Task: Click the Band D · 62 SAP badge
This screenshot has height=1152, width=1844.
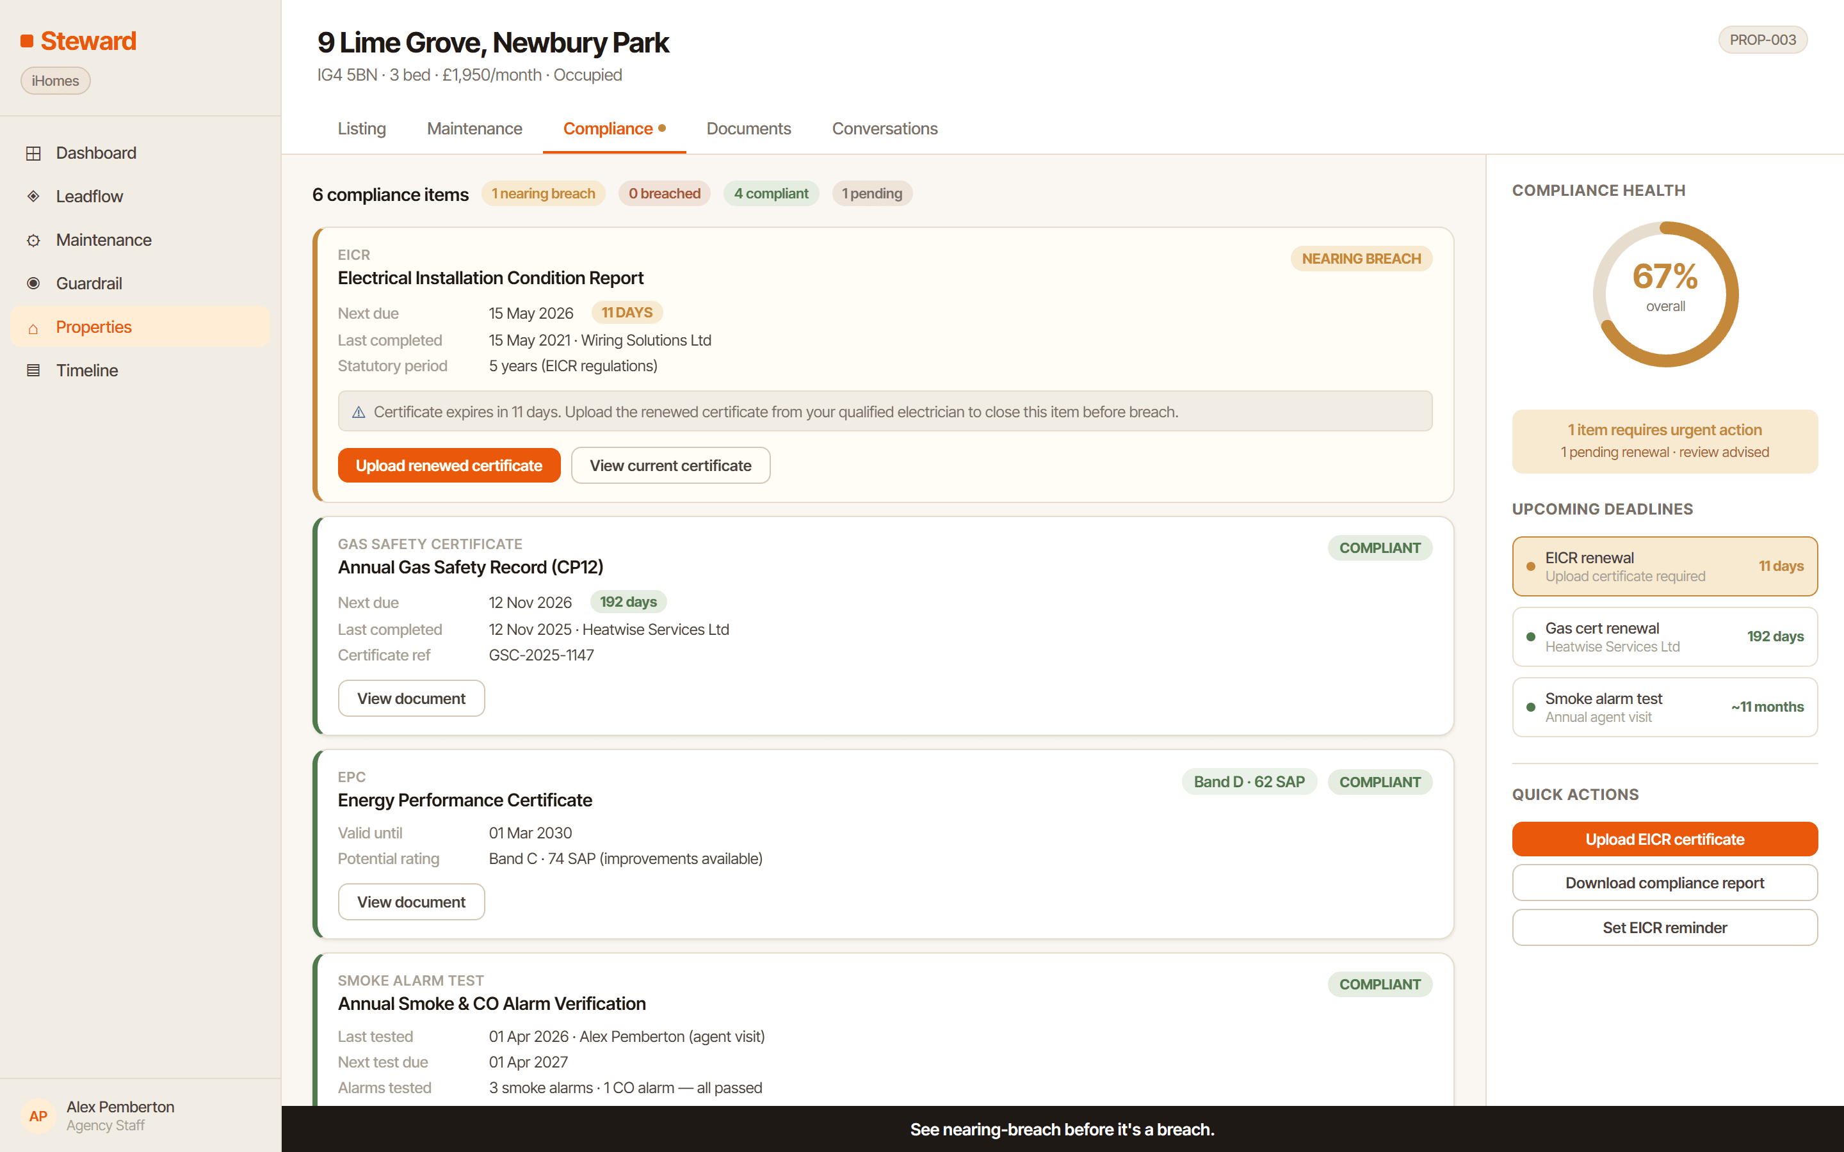Action: [x=1249, y=781]
